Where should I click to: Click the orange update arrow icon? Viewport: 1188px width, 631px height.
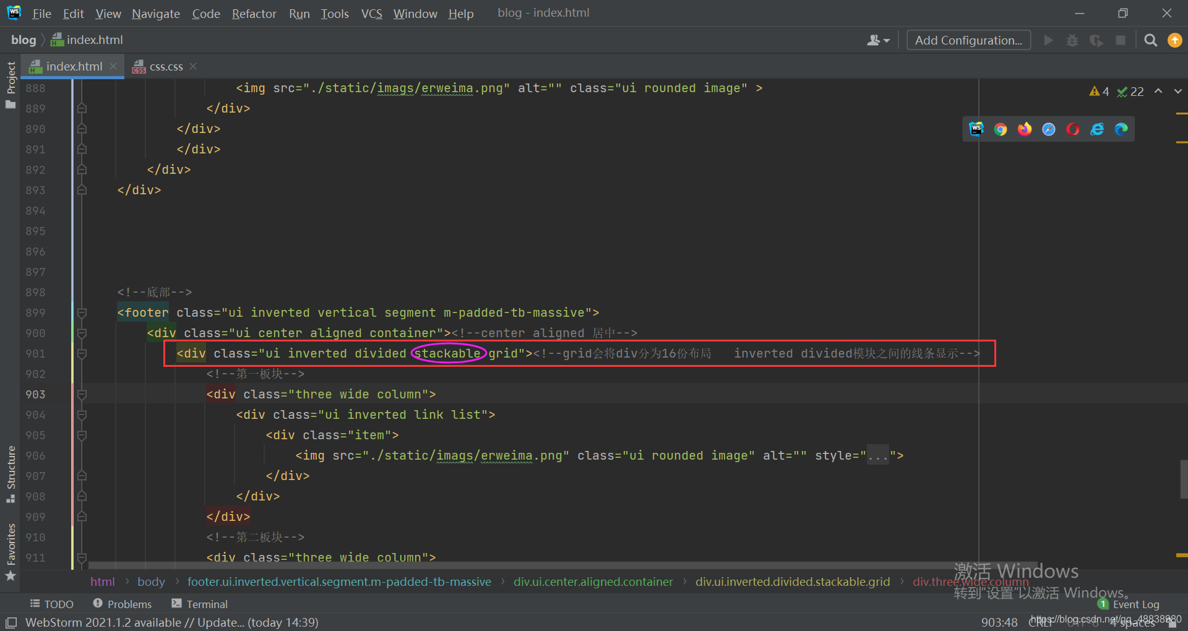tap(1174, 40)
